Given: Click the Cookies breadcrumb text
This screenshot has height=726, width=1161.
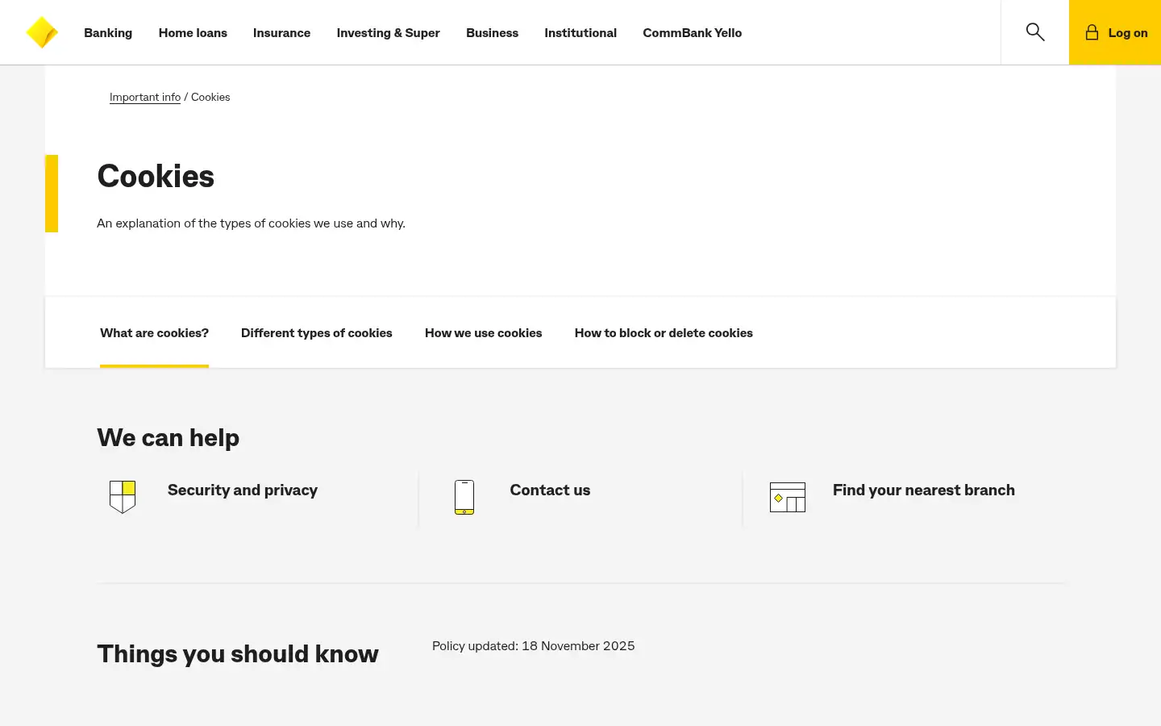Looking at the screenshot, I should (x=210, y=97).
